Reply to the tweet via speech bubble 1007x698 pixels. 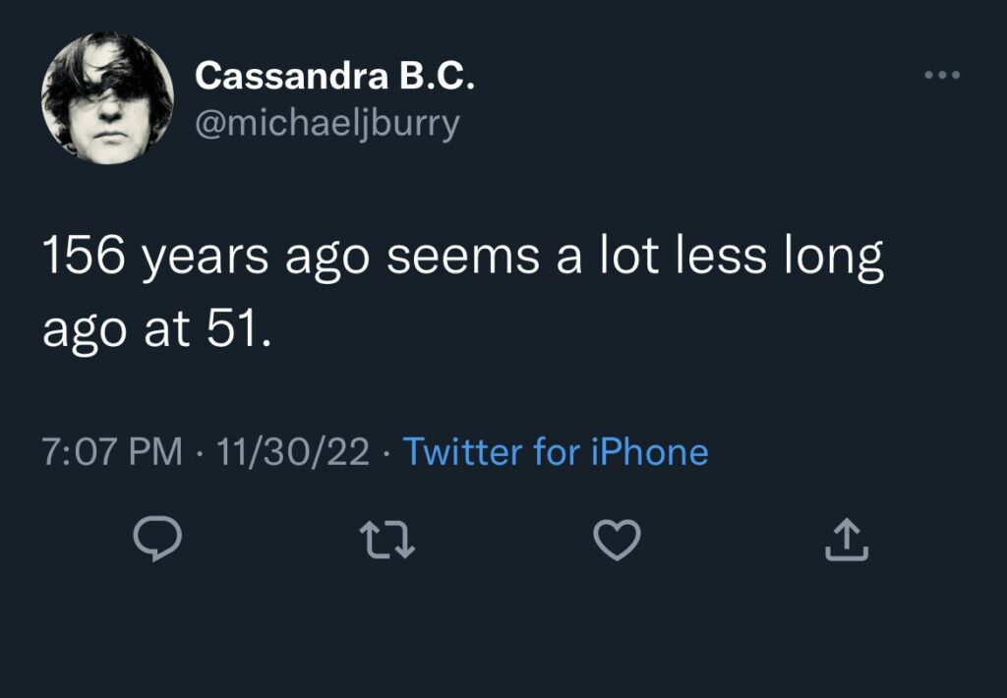click(x=154, y=541)
